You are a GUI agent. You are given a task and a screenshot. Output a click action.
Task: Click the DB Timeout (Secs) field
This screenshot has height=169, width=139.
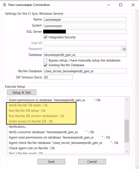(58, 77)
